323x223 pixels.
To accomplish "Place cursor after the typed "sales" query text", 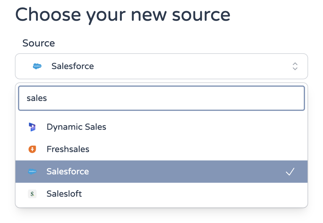I will 47,98.
